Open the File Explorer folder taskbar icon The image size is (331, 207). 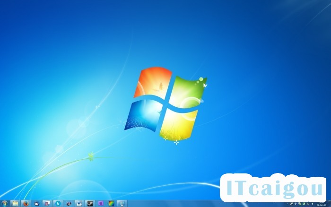pyautogui.click(x=15, y=204)
